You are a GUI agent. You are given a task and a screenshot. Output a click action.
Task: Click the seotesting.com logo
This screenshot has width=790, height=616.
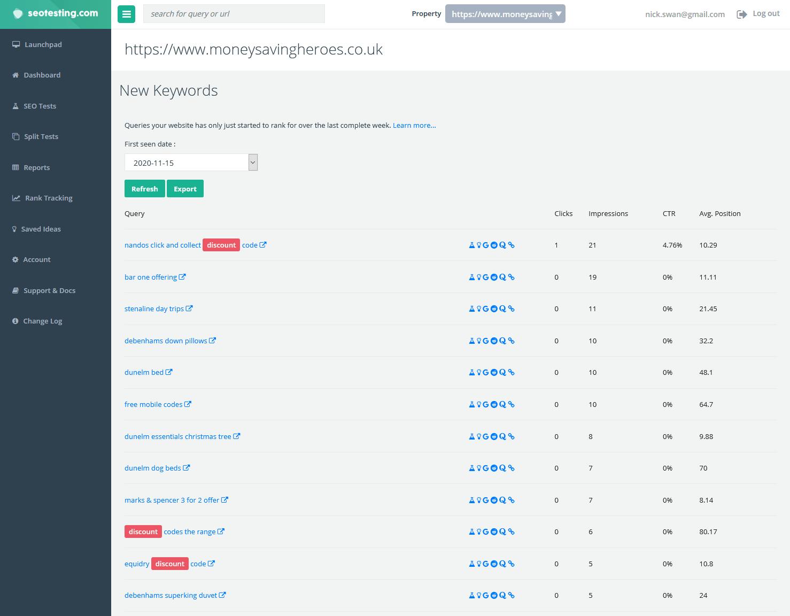[x=56, y=13]
